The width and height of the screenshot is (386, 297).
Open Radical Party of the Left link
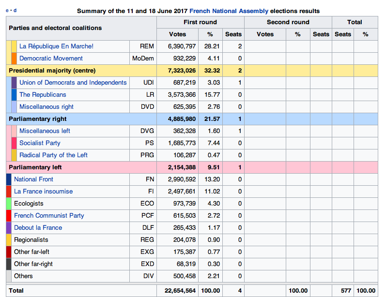53,155
